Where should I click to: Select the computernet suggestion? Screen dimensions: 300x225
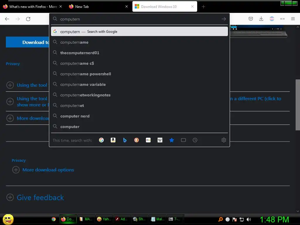click(x=139, y=105)
